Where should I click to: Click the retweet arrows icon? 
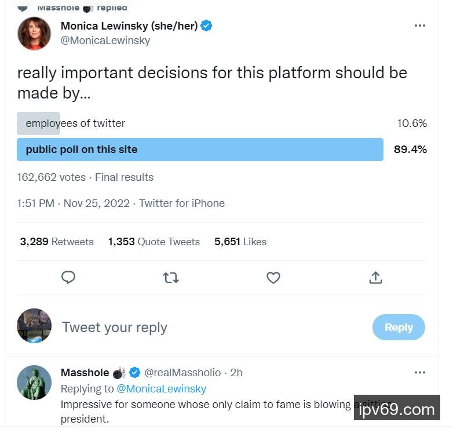coord(171,278)
